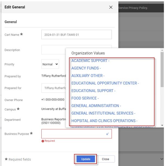Choose AGENCY FUNDS from organization list

pyautogui.click(x=86, y=68)
